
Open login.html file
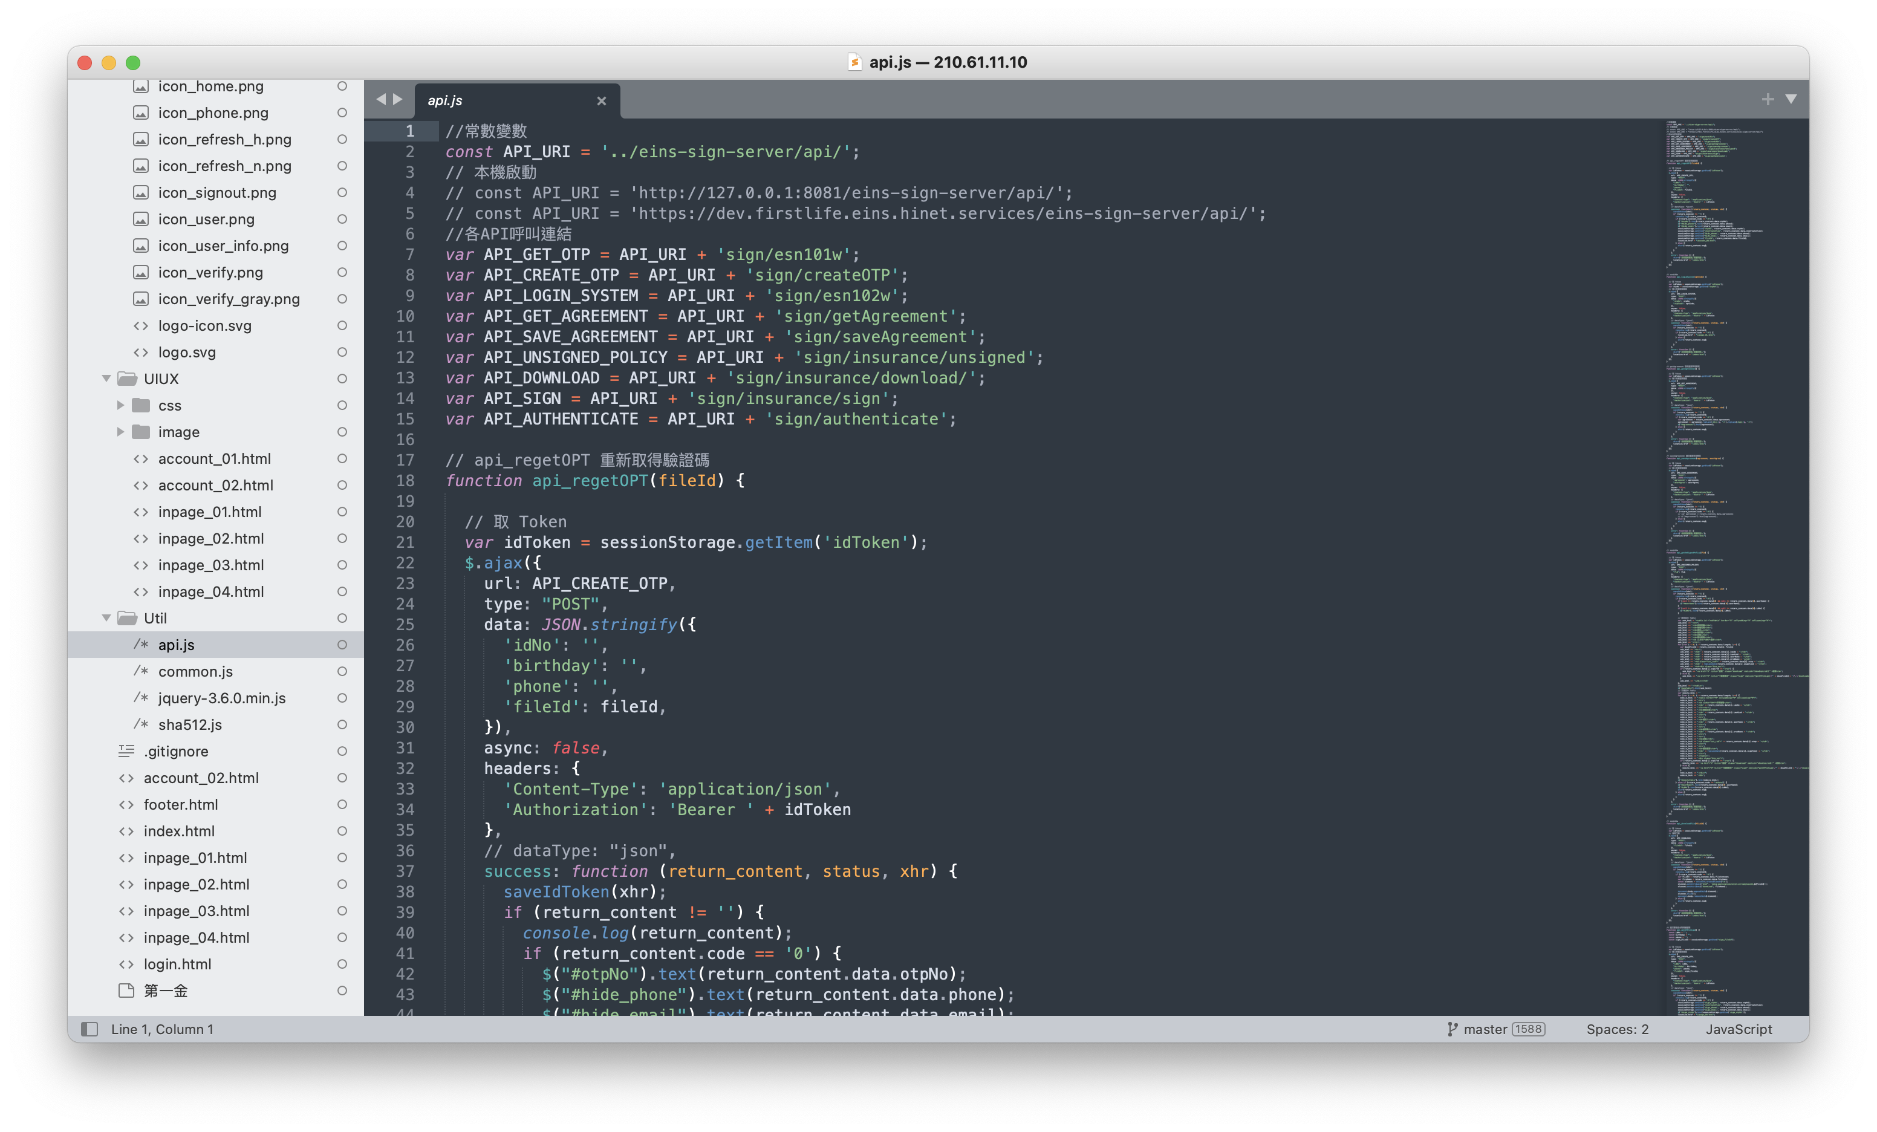click(178, 964)
